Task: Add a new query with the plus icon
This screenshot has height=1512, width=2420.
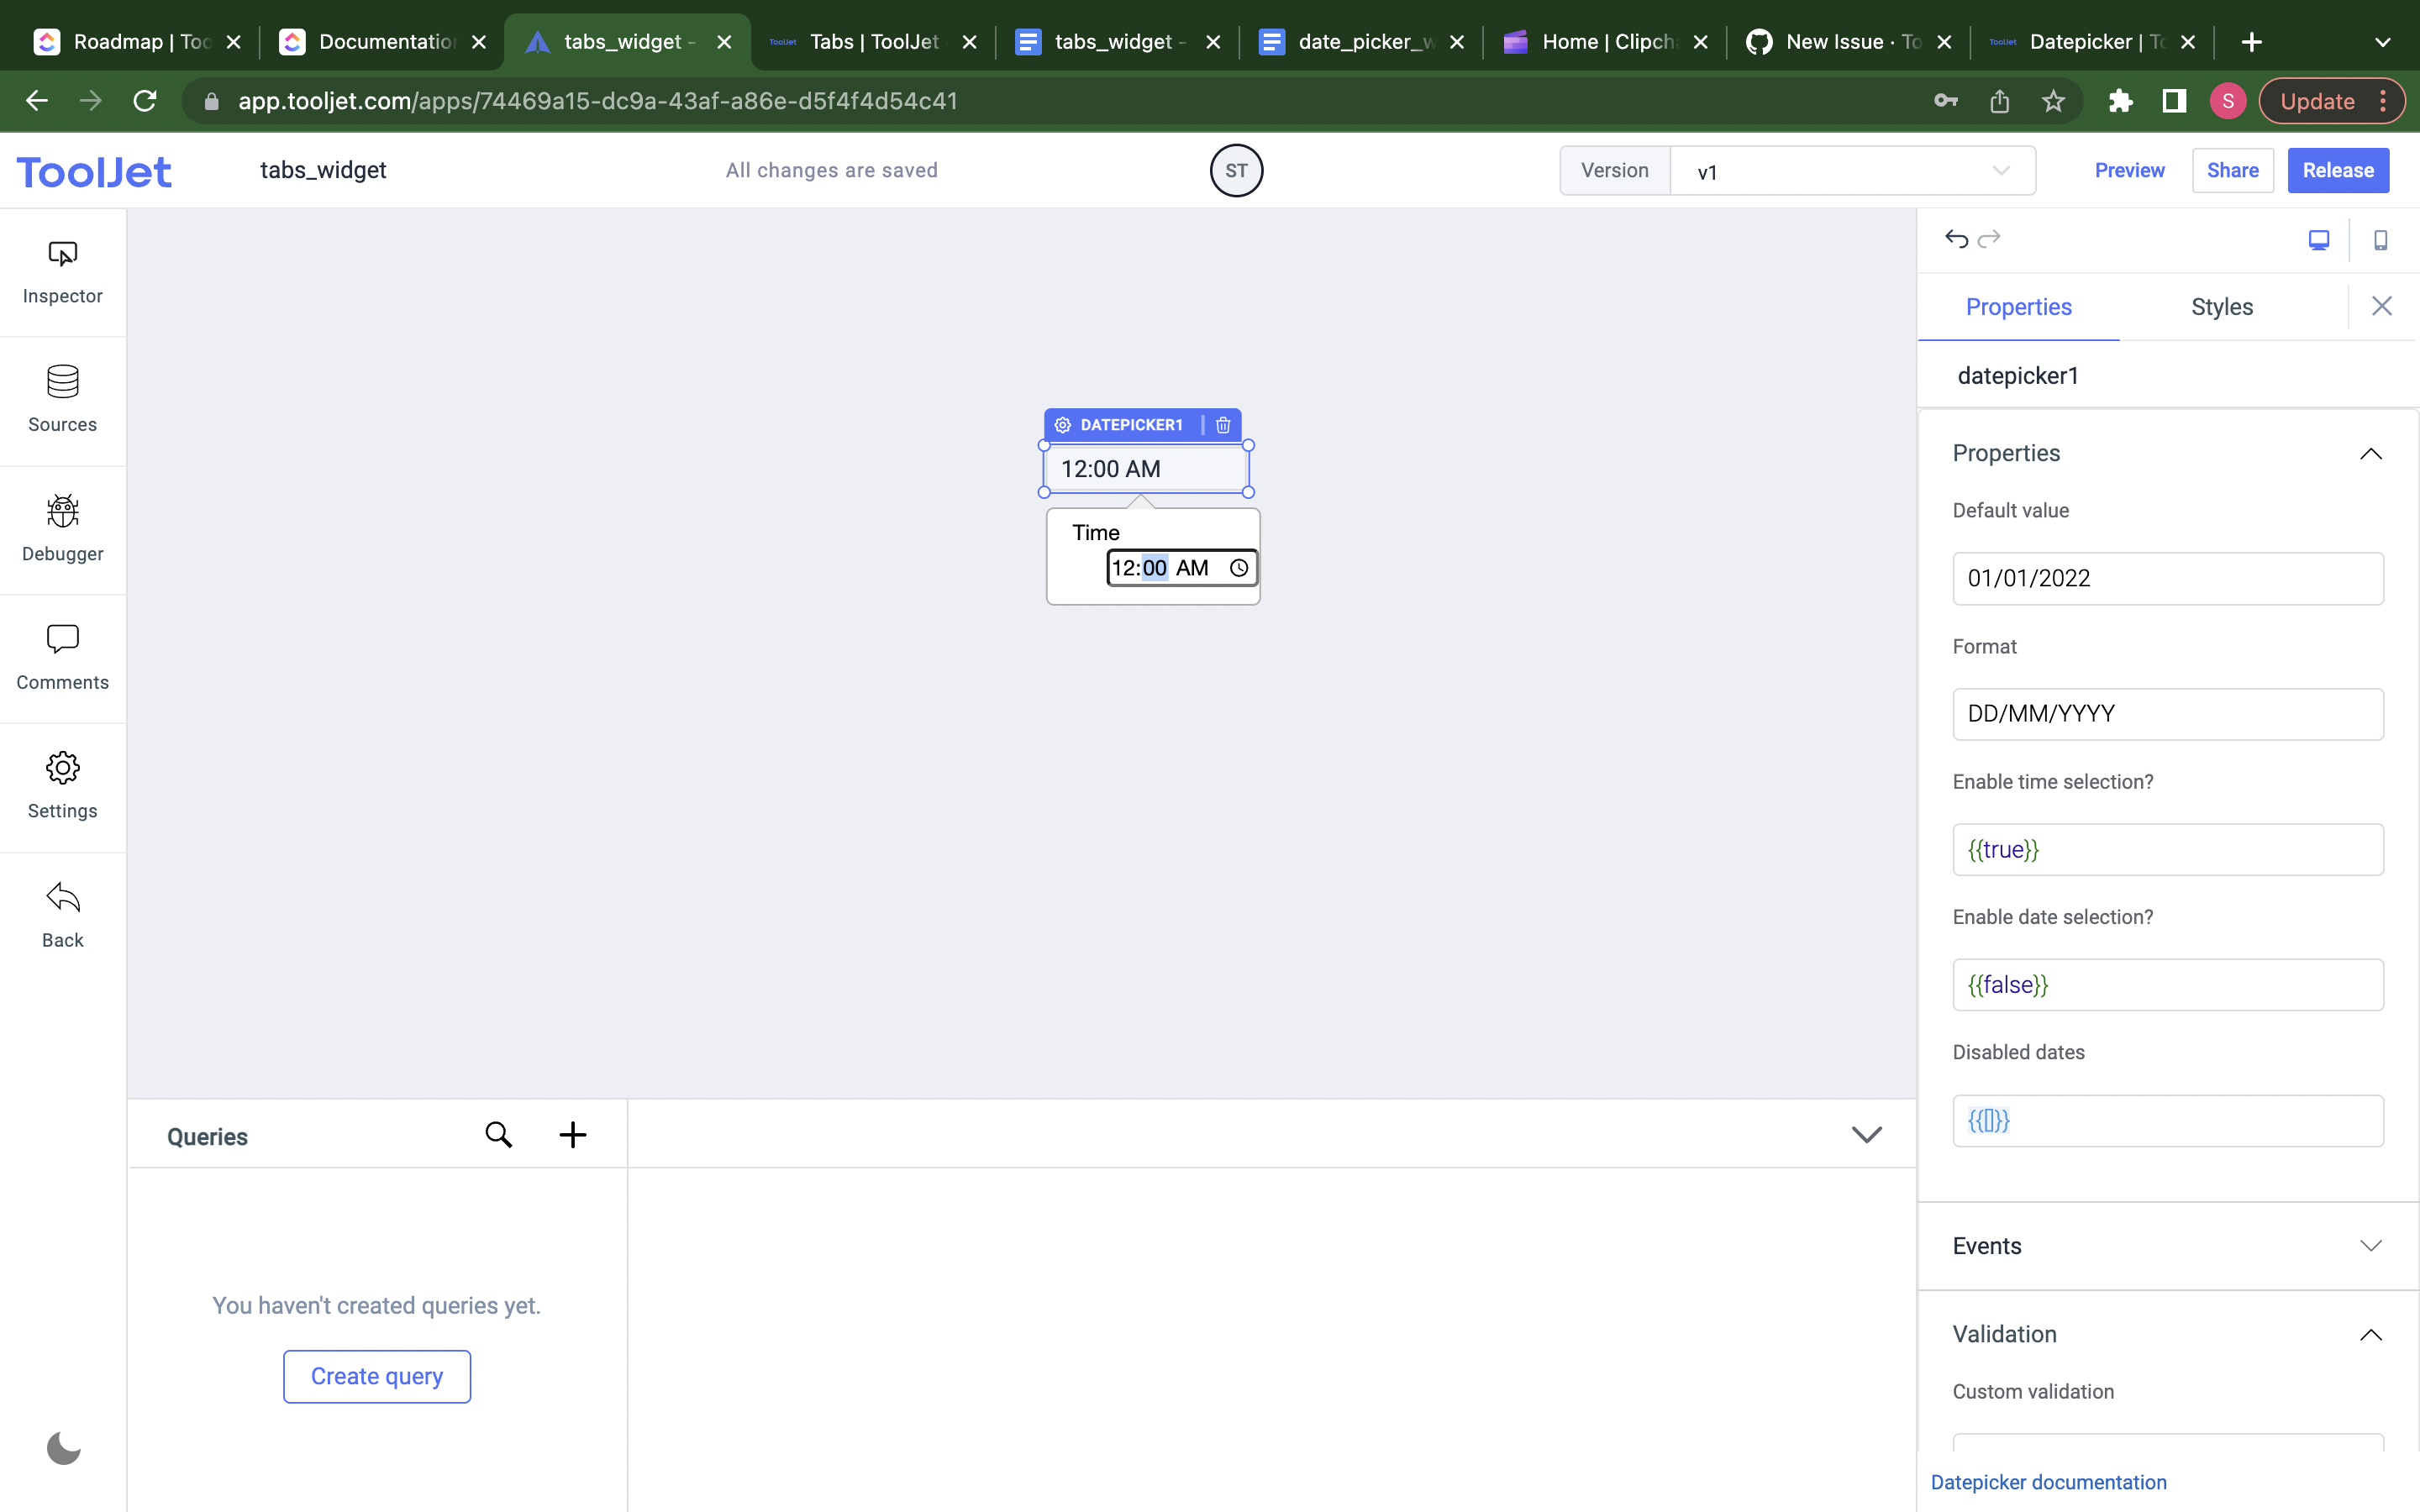Action: coord(572,1134)
